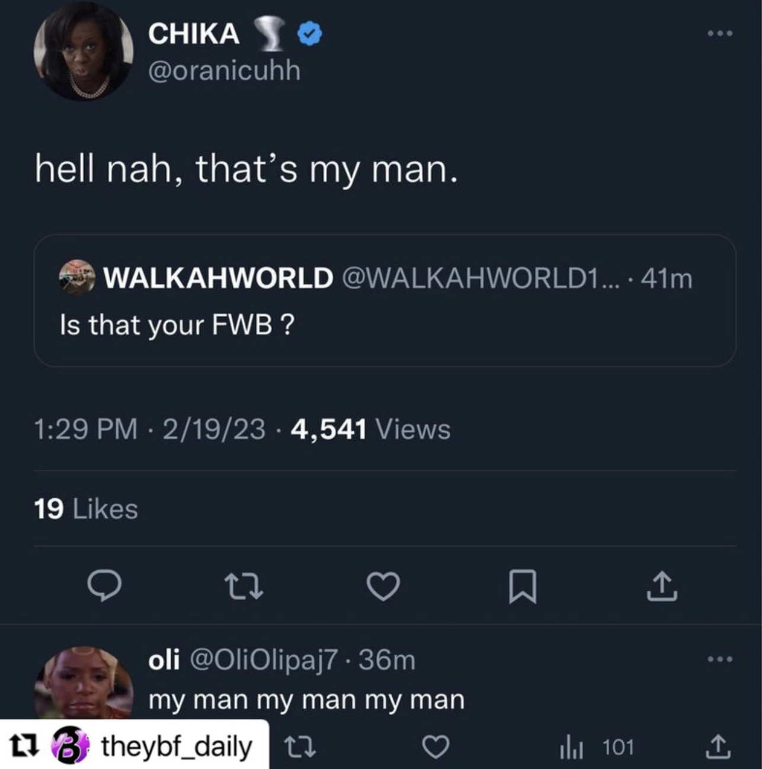Retweet CHIKA's main tweet

[244, 586]
